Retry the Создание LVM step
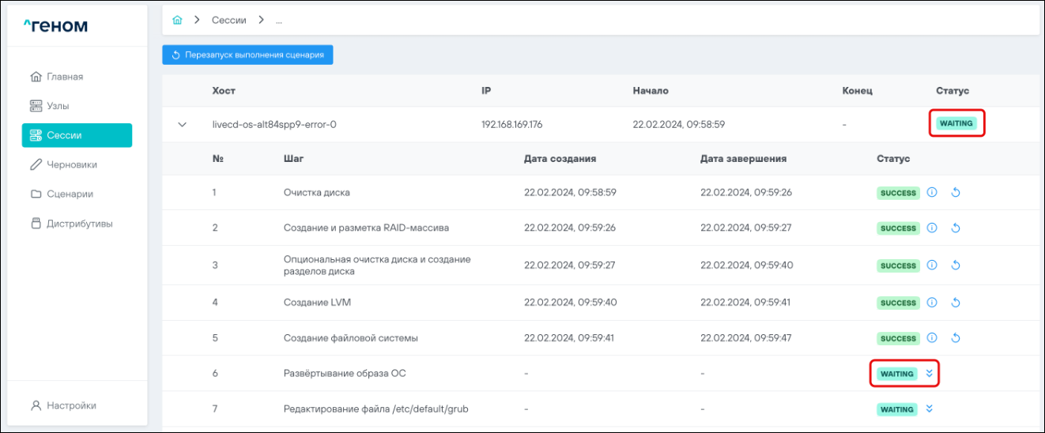Image resolution: width=1045 pixels, height=433 pixels. coord(955,303)
